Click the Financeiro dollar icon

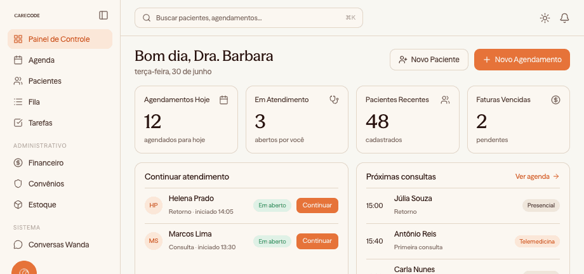coord(18,162)
